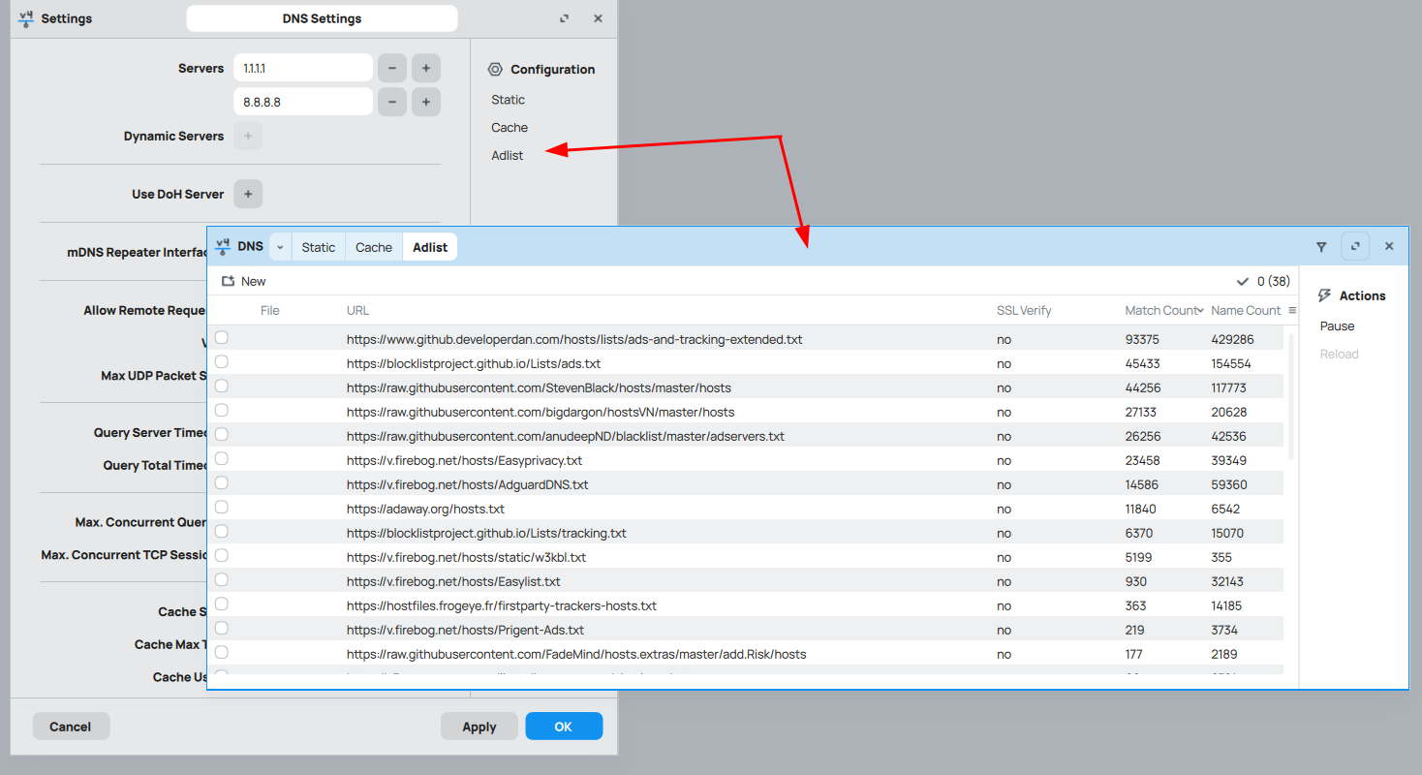Click the fullscreen expand icon on the DNS window

tap(1355, 246)
